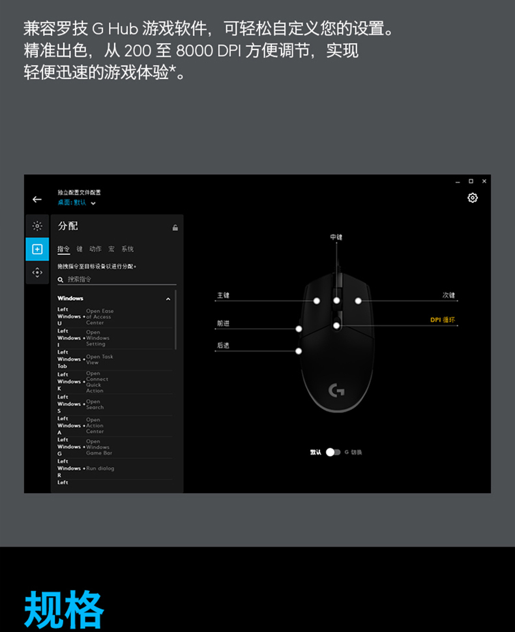The height and width of the screenshot is (632, 515).
Task: Click the 主键 label
Action: point(223,295)
